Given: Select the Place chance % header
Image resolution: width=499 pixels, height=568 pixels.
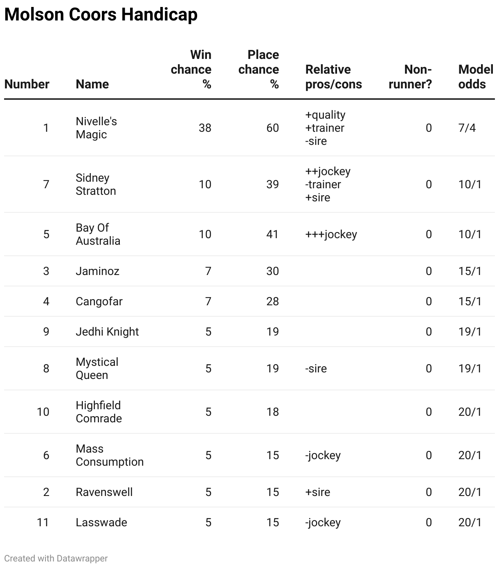Looking at the screenshot, I should 258,70.
